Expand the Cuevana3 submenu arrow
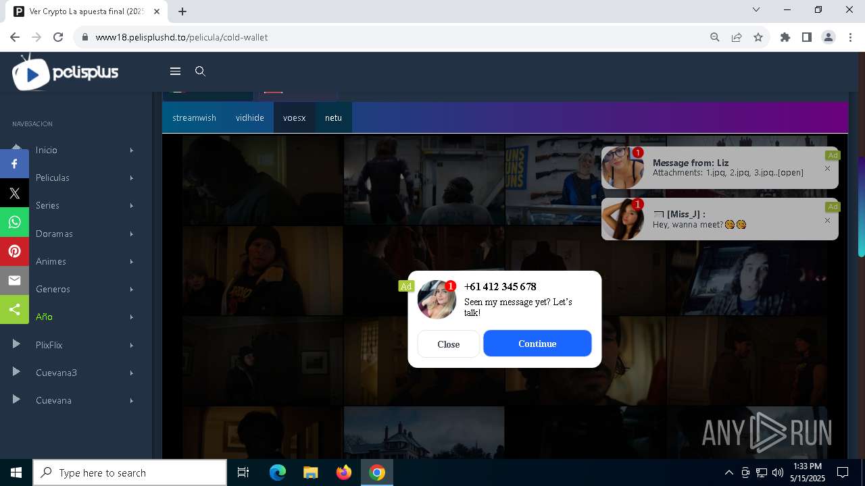 pos(132,373)
